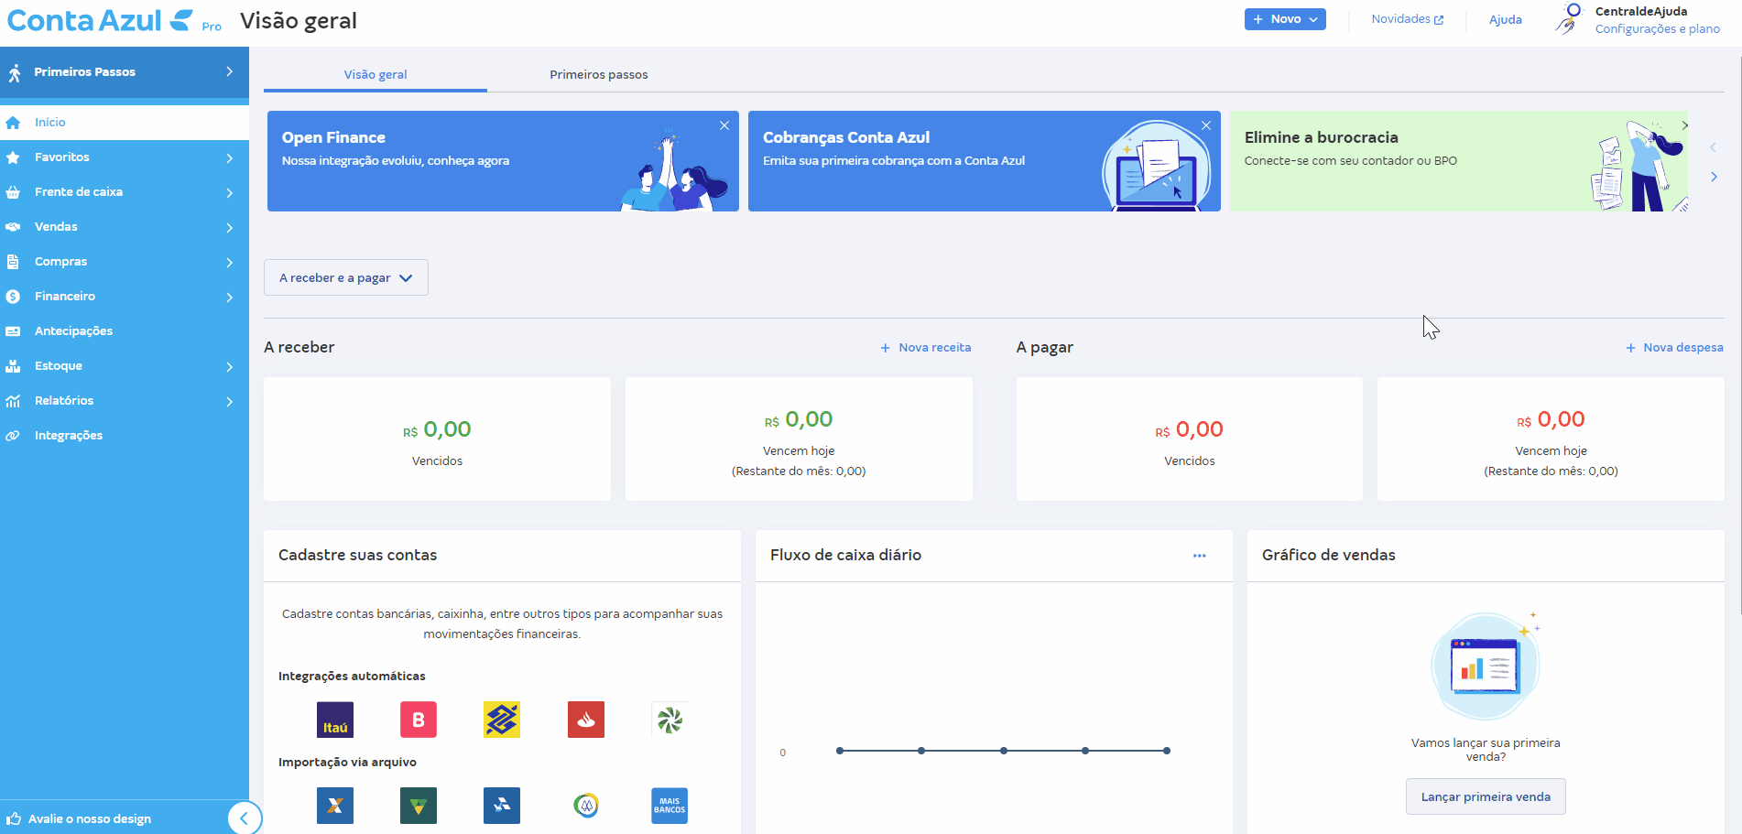This screenshot has width=1742, height=834.
Task: Dismiss the Cobranças Conta Azul banner
Action: click(1206, 125)
